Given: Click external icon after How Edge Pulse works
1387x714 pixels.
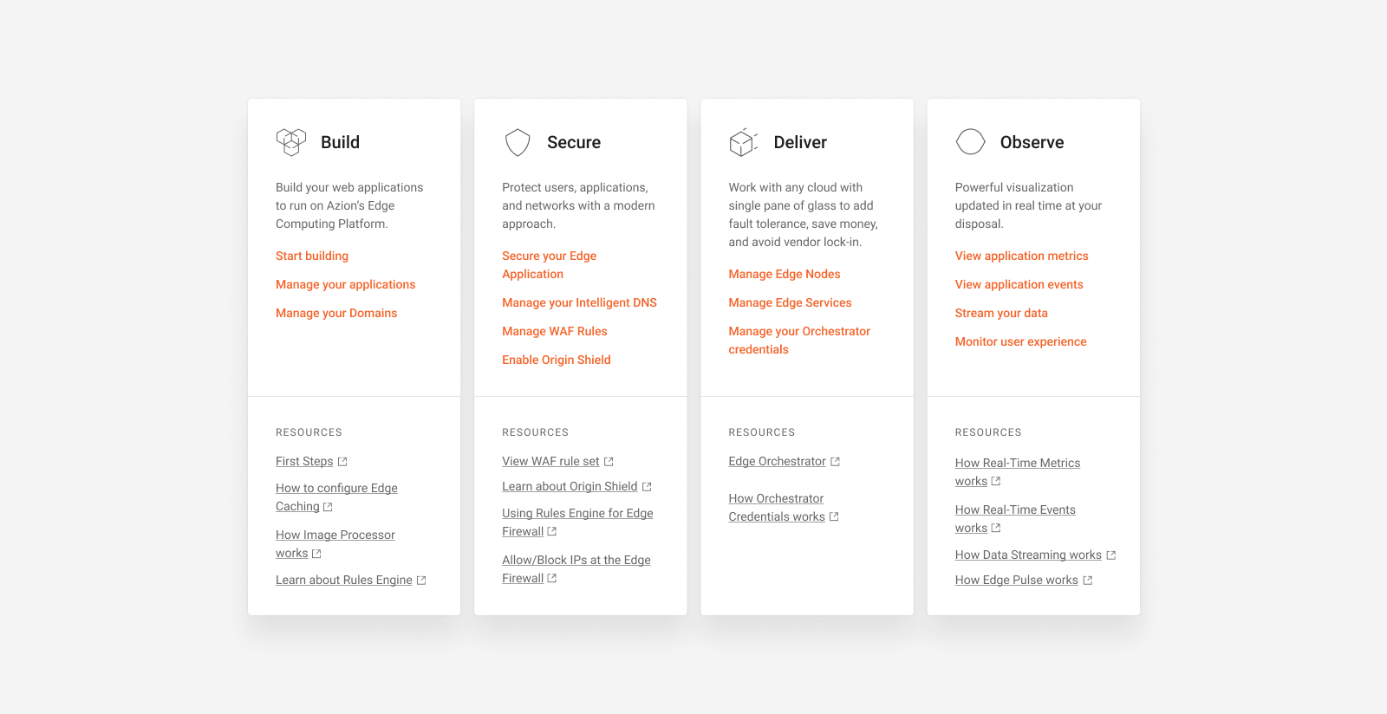Looking at the screenshot, I should click(1088, 581).
